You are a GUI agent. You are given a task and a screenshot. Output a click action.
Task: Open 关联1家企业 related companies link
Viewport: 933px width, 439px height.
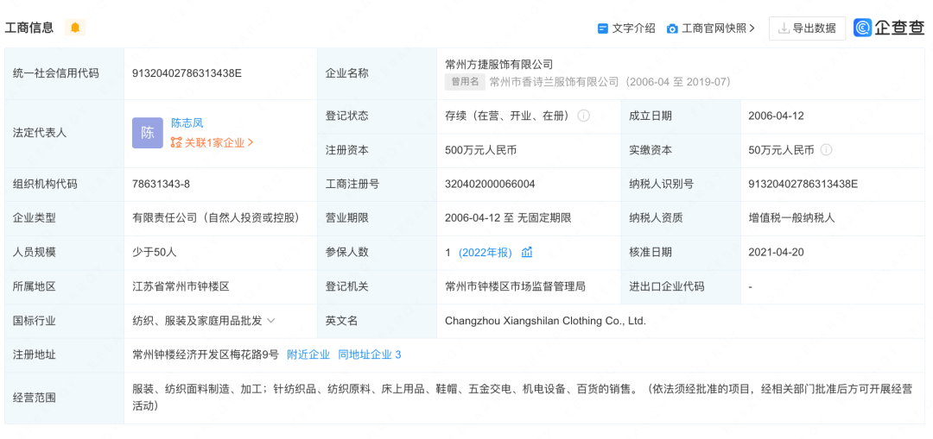(213, 142)
